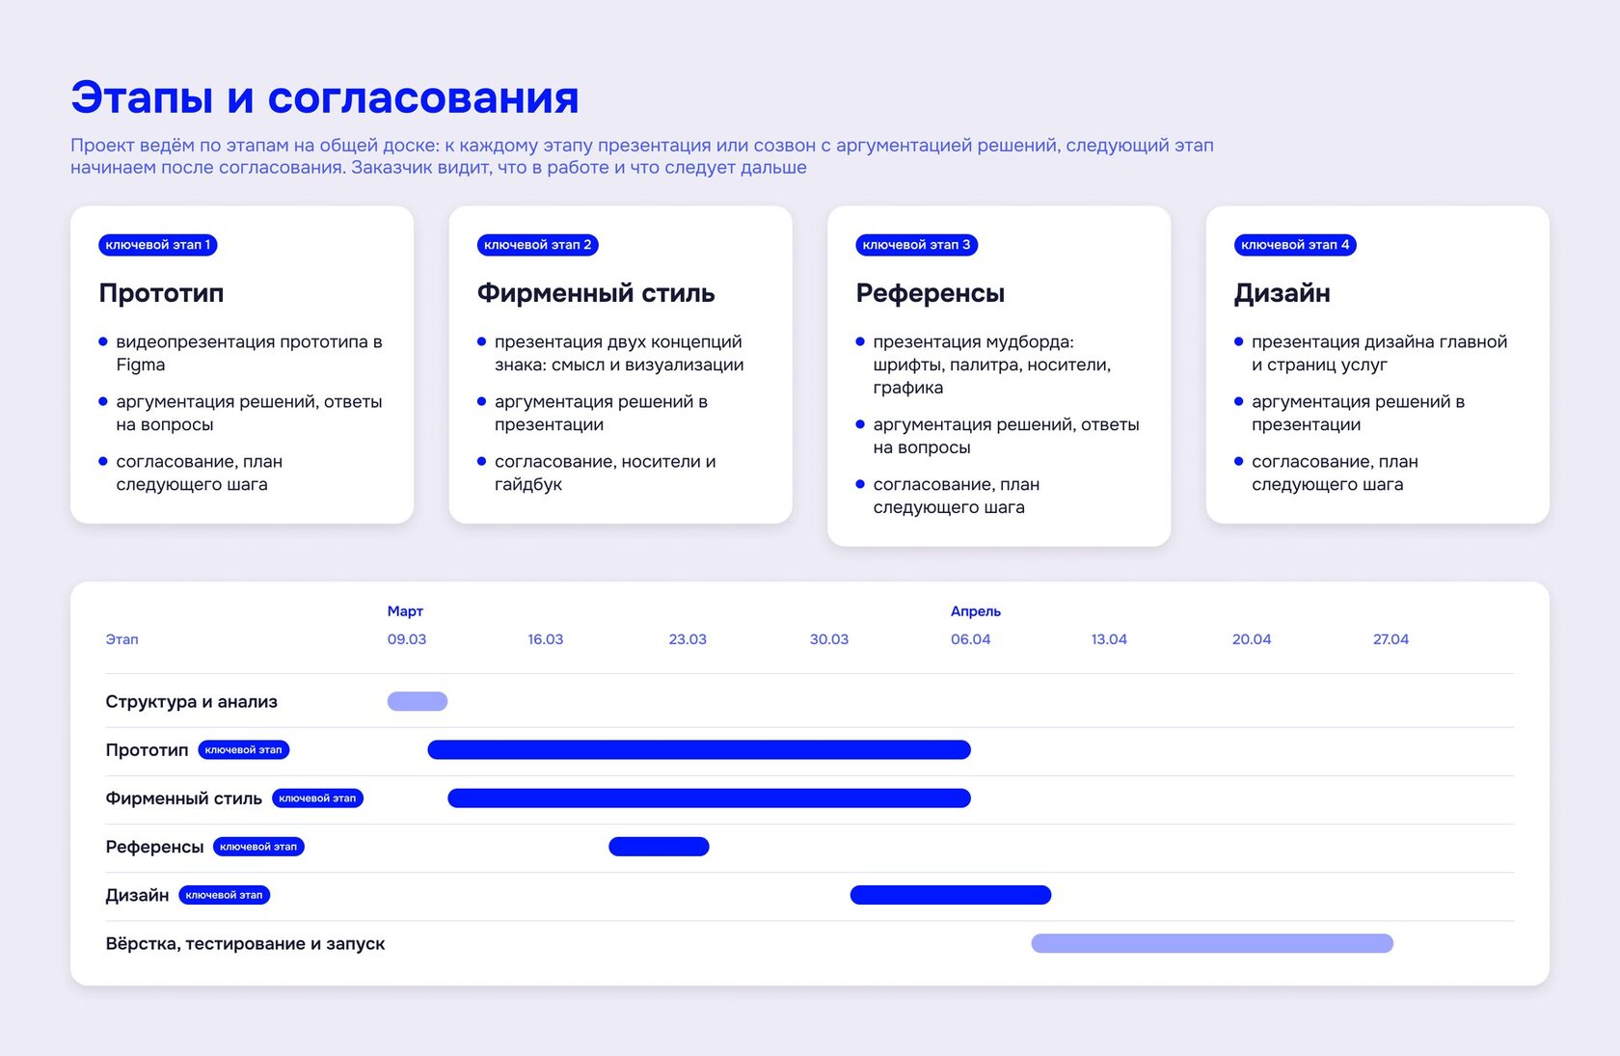Click the 'ключевой этап 4' badge
The height and width of the screenshot is (1056, 1620).
point(1295,245)
